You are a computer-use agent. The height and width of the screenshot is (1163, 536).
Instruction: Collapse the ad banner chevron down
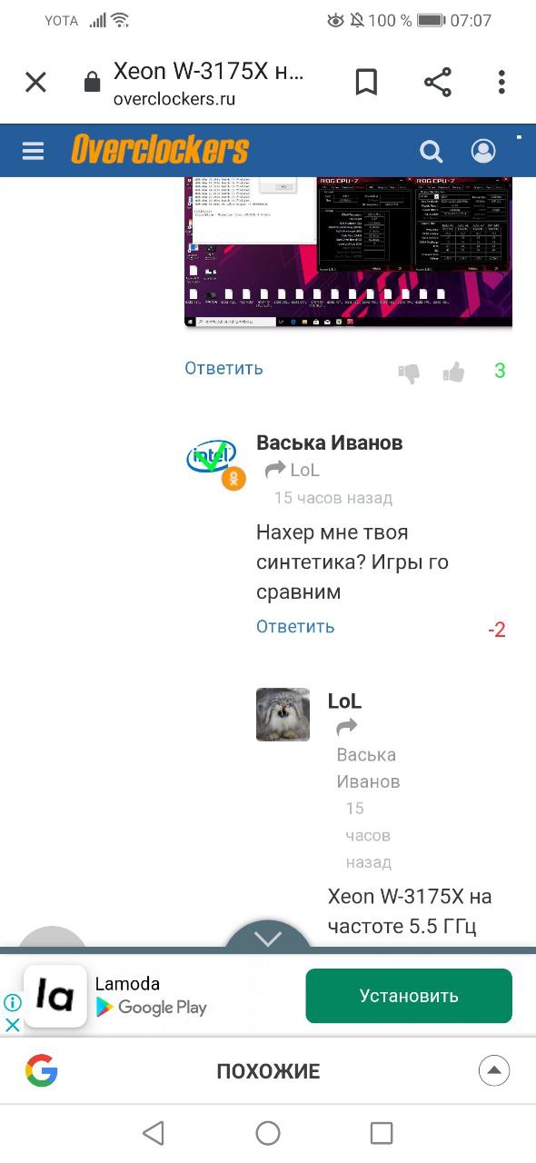[x=268, y=939]
